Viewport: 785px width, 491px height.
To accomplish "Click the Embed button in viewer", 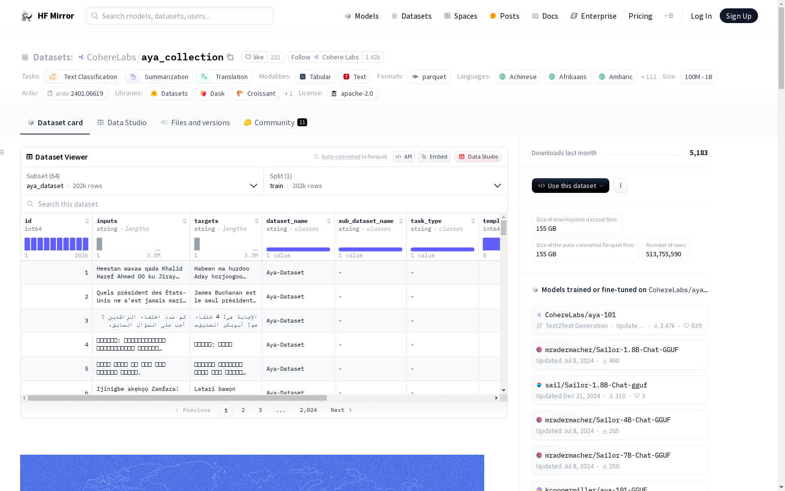I will tap(434, 157).
